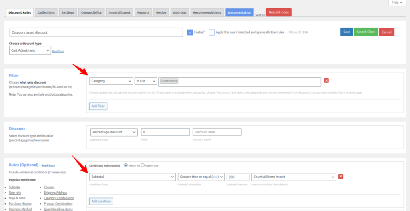Open the Shipping Address condition link
Viewport: 410px width, 211px height.
click(x=56, y=193)
